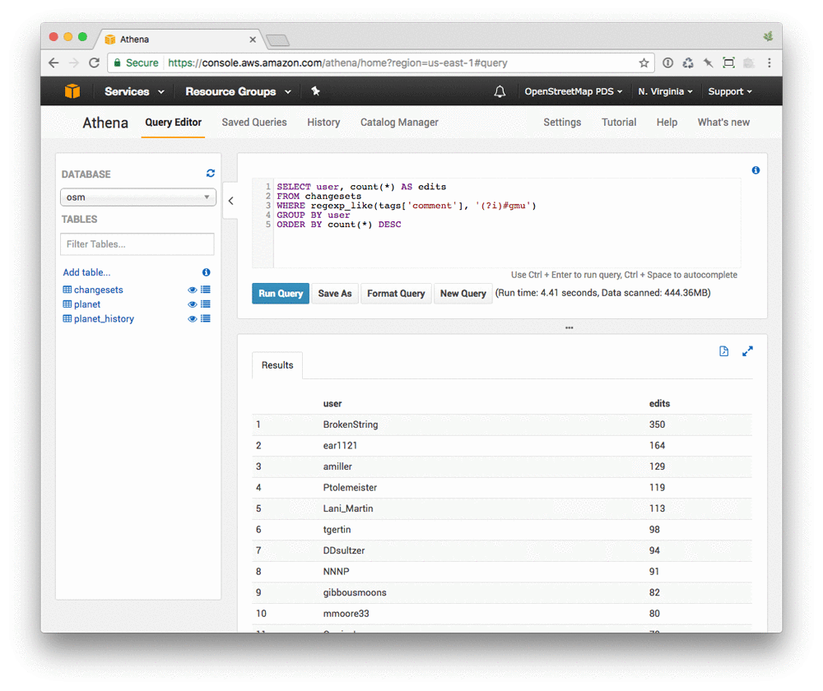Click the Ptolemeister user cell
Screen dimensions: 823x691
click(x=350, y=488)
